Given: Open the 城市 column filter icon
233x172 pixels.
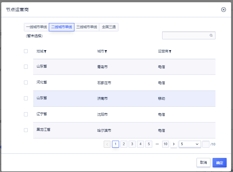Looking at the screenshot, I should pyautogui.click(x=106, y=51).
